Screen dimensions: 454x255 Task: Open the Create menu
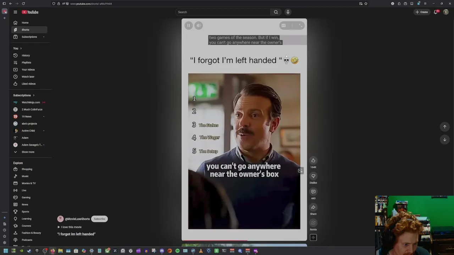pos(422,12)
